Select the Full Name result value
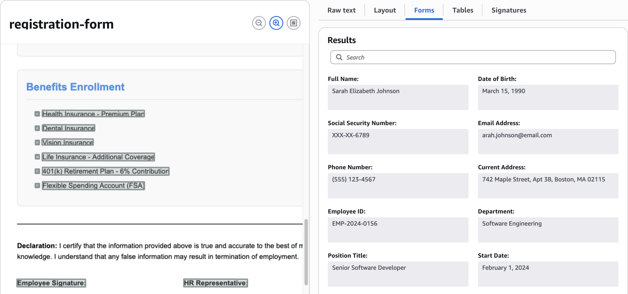 398,97
